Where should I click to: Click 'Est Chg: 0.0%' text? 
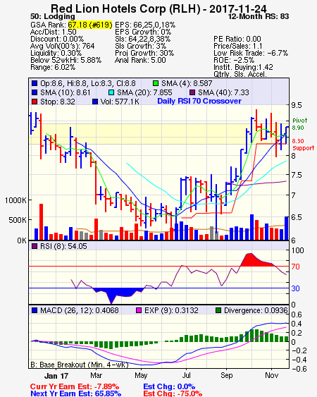(x=169, y=387)
